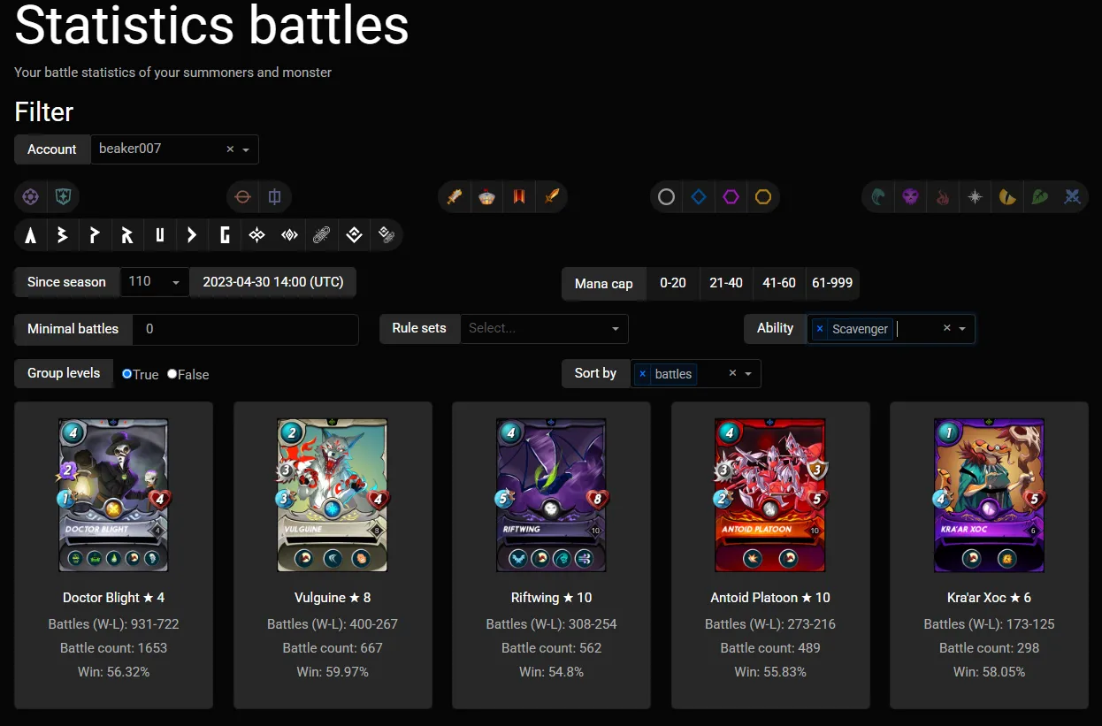Filter by the fire element flame icon
Image resolution: width=1102 pixels, height=726 pixels.
coord(943,196)
